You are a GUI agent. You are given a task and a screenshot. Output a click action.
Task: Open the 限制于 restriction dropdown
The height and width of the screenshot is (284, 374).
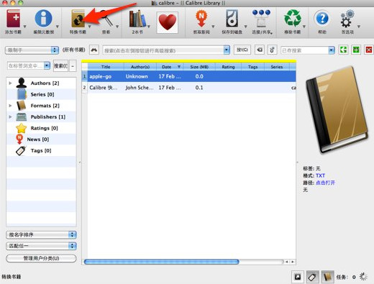click(x=32, y=50)
